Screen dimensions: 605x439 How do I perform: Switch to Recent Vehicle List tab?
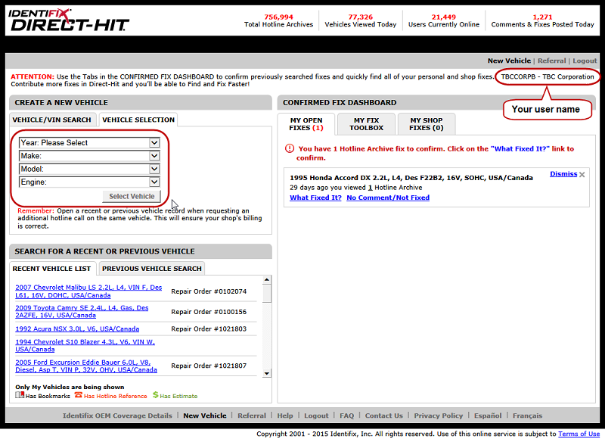[x=51, y=269]
